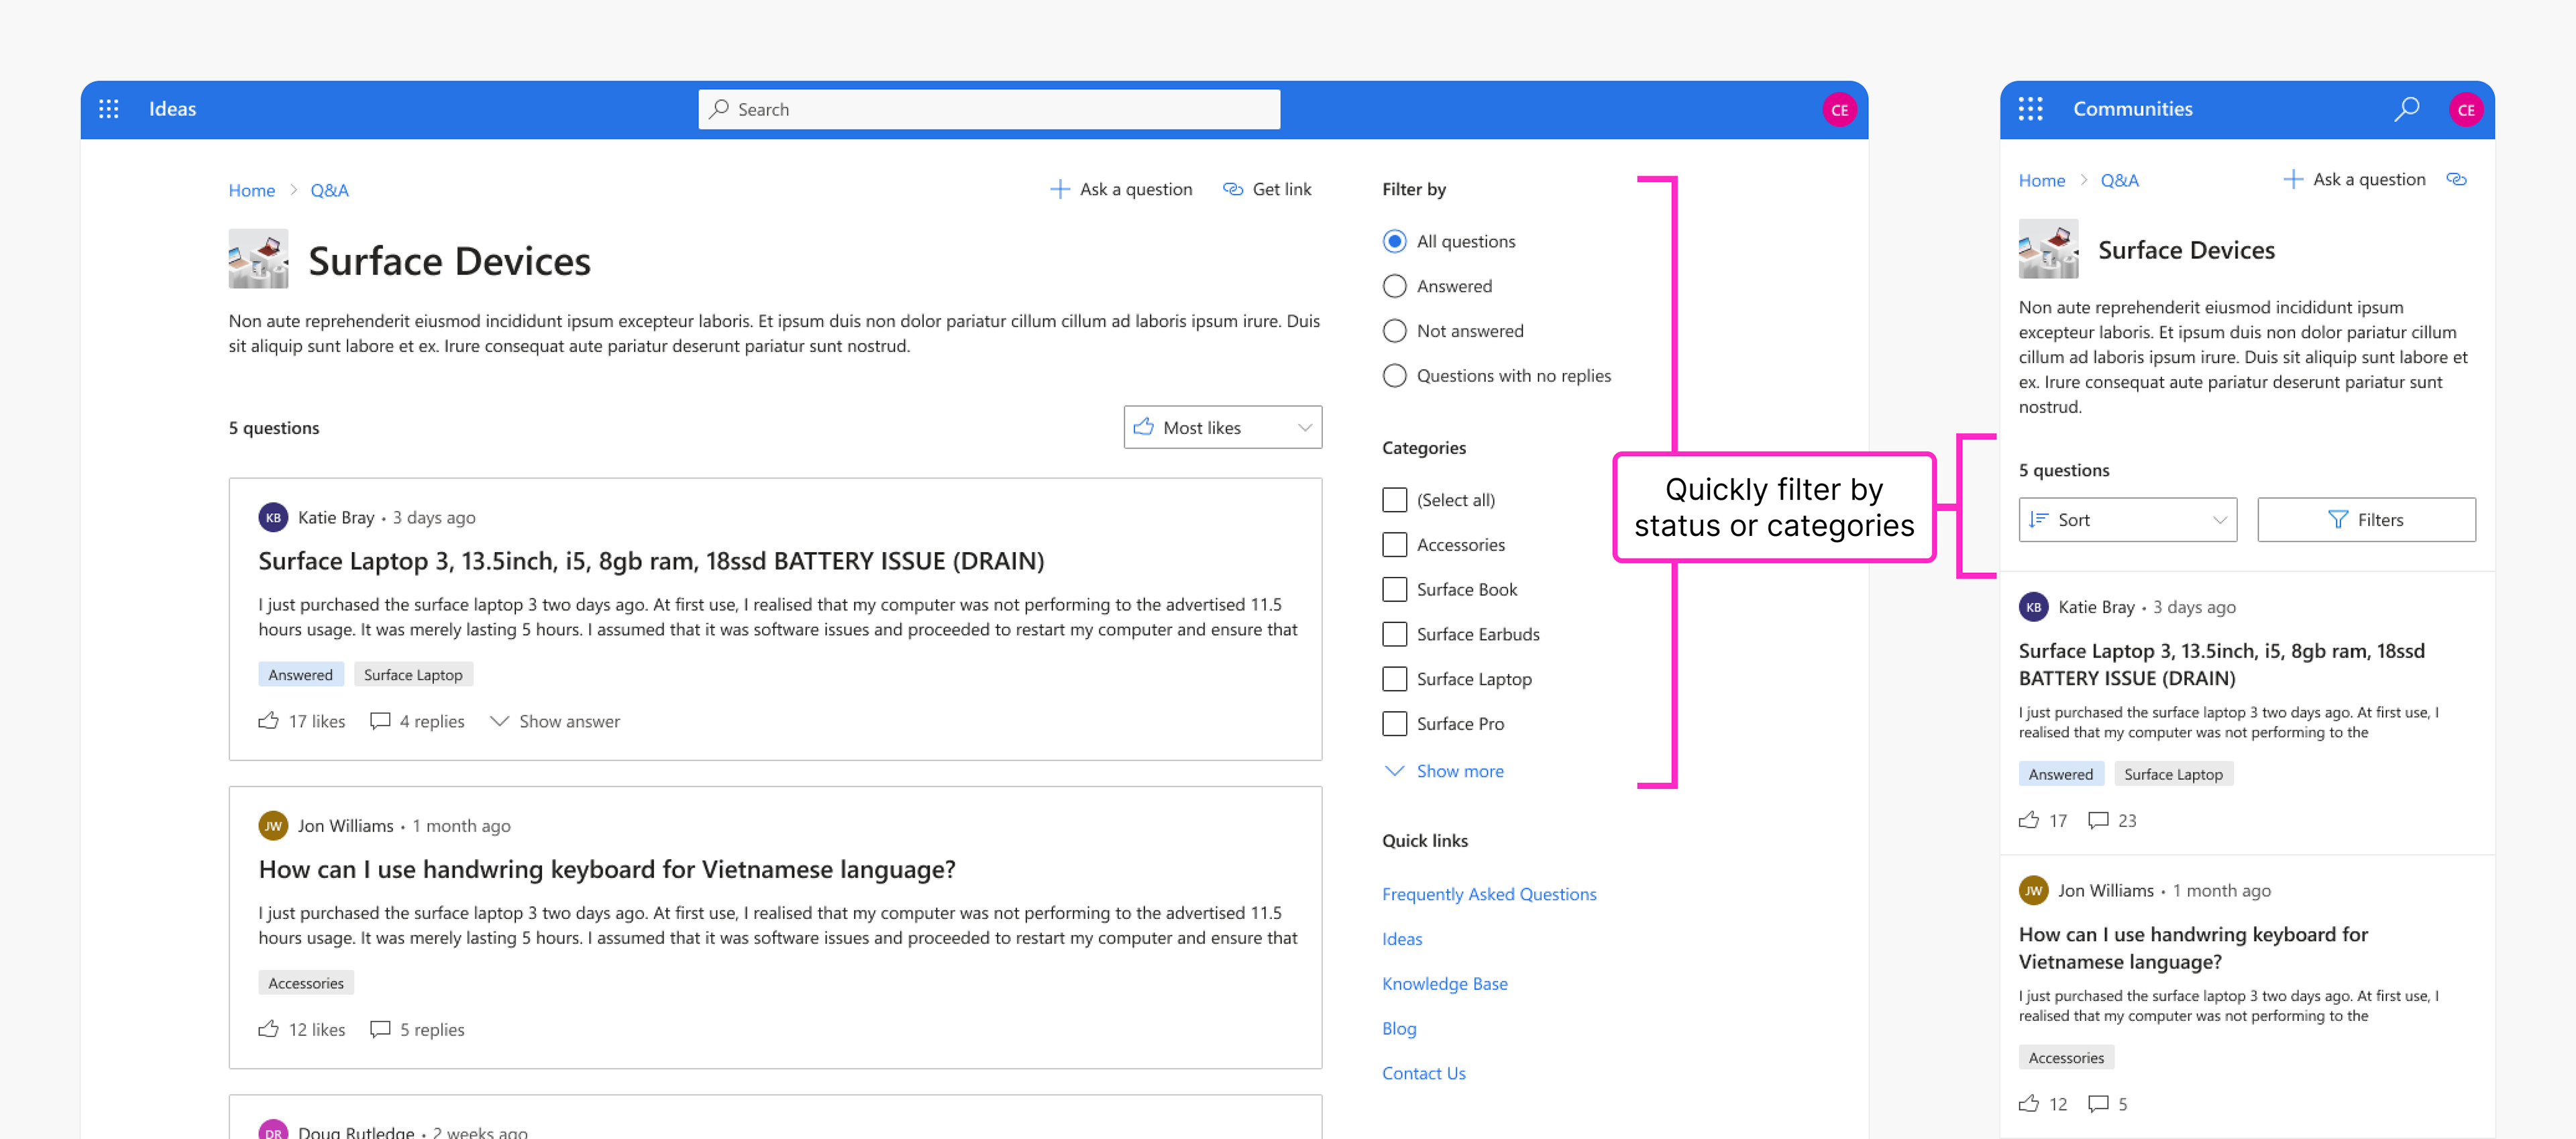Click the Search input field
Viewport: 2576px width, 1139px height.
pyautogui.click(x=989, y=110)
